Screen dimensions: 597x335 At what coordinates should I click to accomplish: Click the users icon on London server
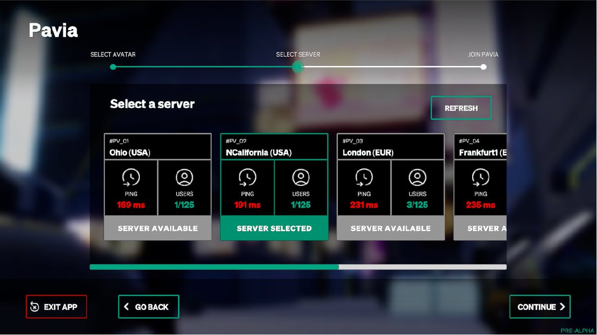click(417, 177)
